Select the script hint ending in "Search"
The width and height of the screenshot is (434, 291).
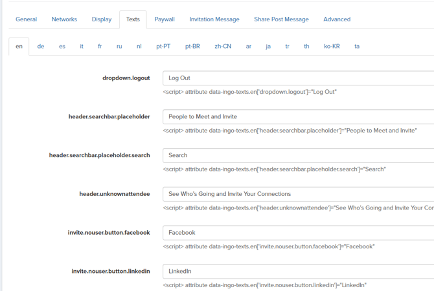pos(274,169)
